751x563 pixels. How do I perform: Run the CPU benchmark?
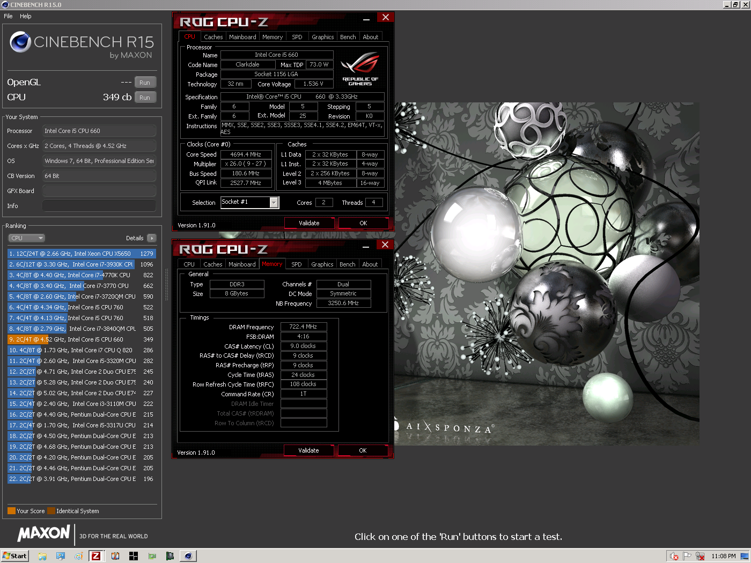(145, 98)
